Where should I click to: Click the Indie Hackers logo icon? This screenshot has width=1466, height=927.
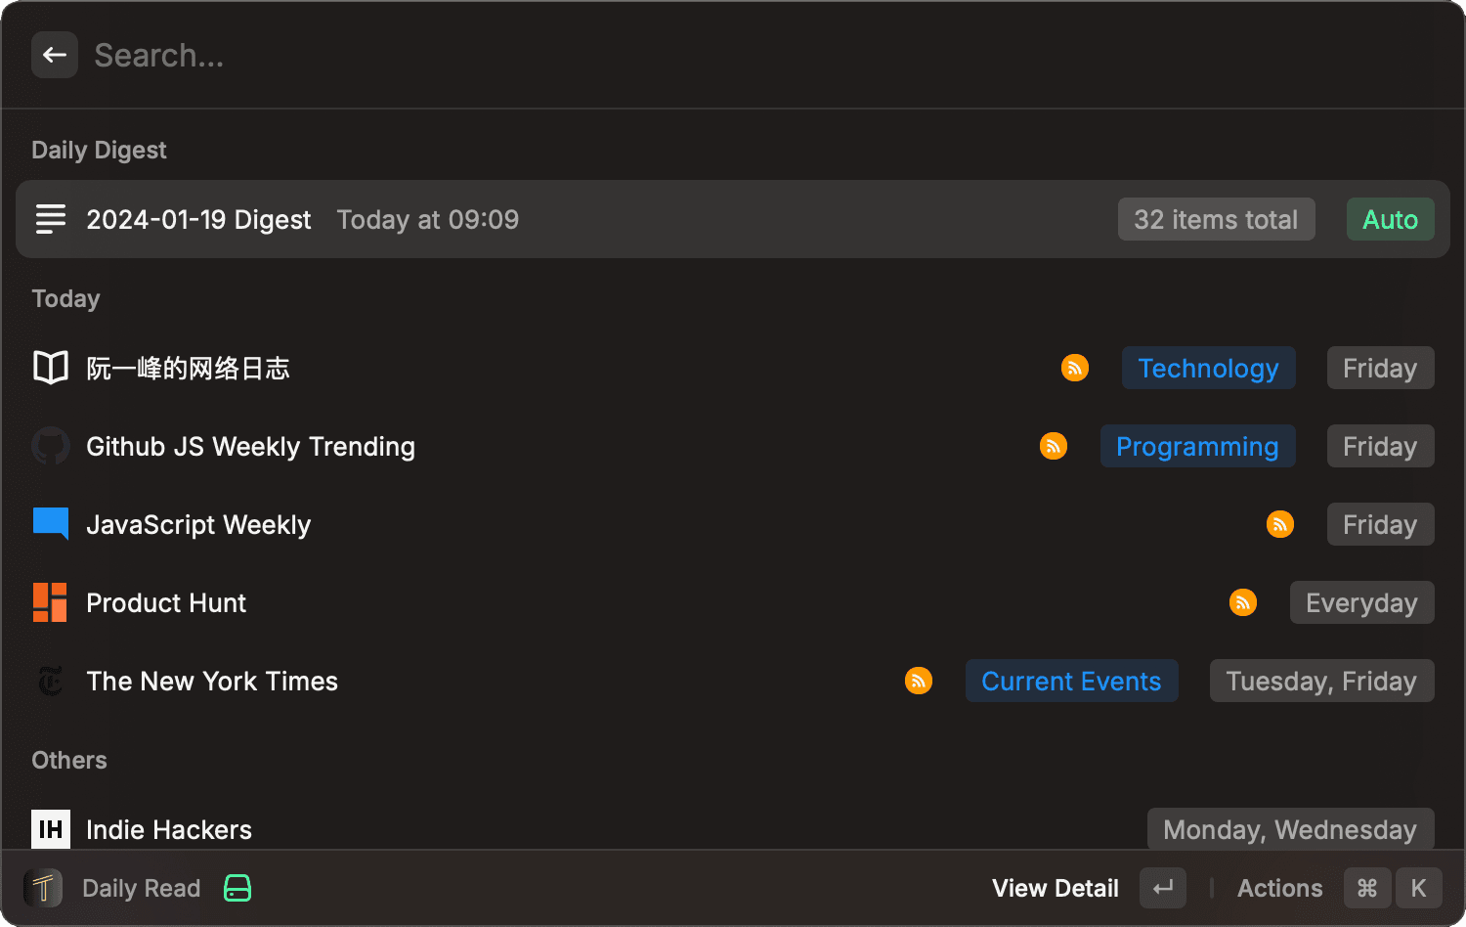51,829
